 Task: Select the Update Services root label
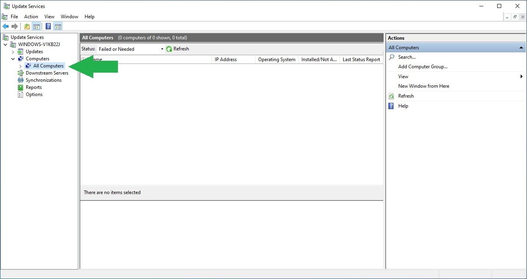[27, 37]
